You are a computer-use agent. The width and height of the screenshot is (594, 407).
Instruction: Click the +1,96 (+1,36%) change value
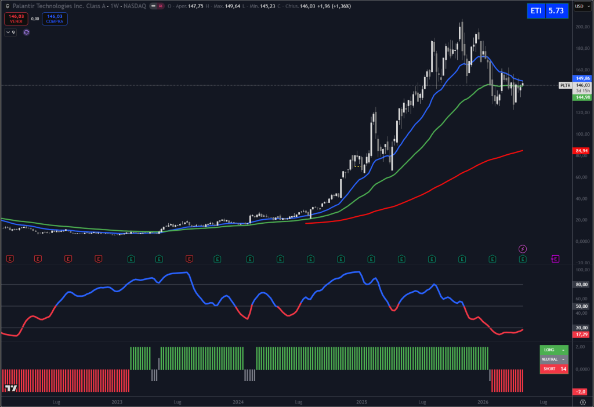[x=334, y=6]
